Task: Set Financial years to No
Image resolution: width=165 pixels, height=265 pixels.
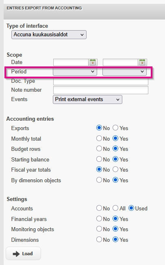Action: tap(99, 219)
